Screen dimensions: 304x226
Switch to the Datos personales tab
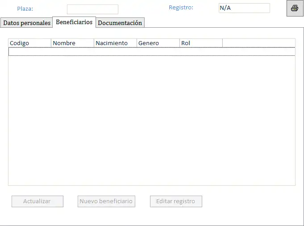click(27, 23)
